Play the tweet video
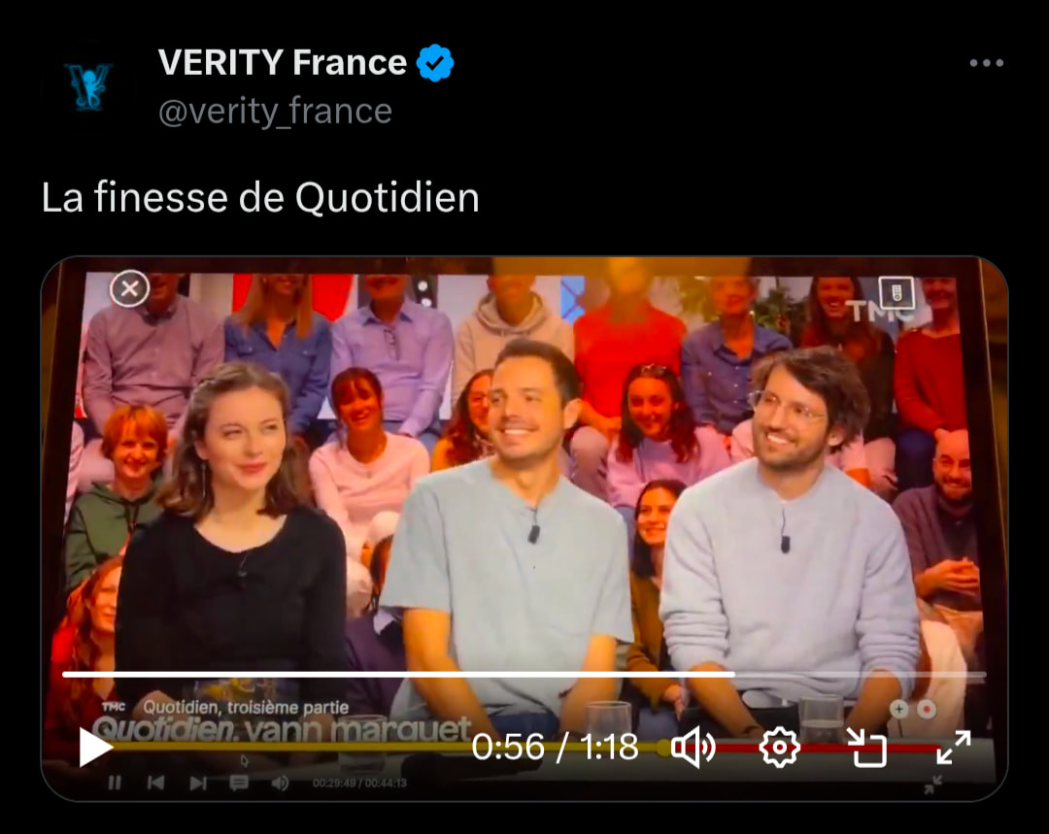The width and height of the screenshot is (1049, 834). (x=95, y=747)
